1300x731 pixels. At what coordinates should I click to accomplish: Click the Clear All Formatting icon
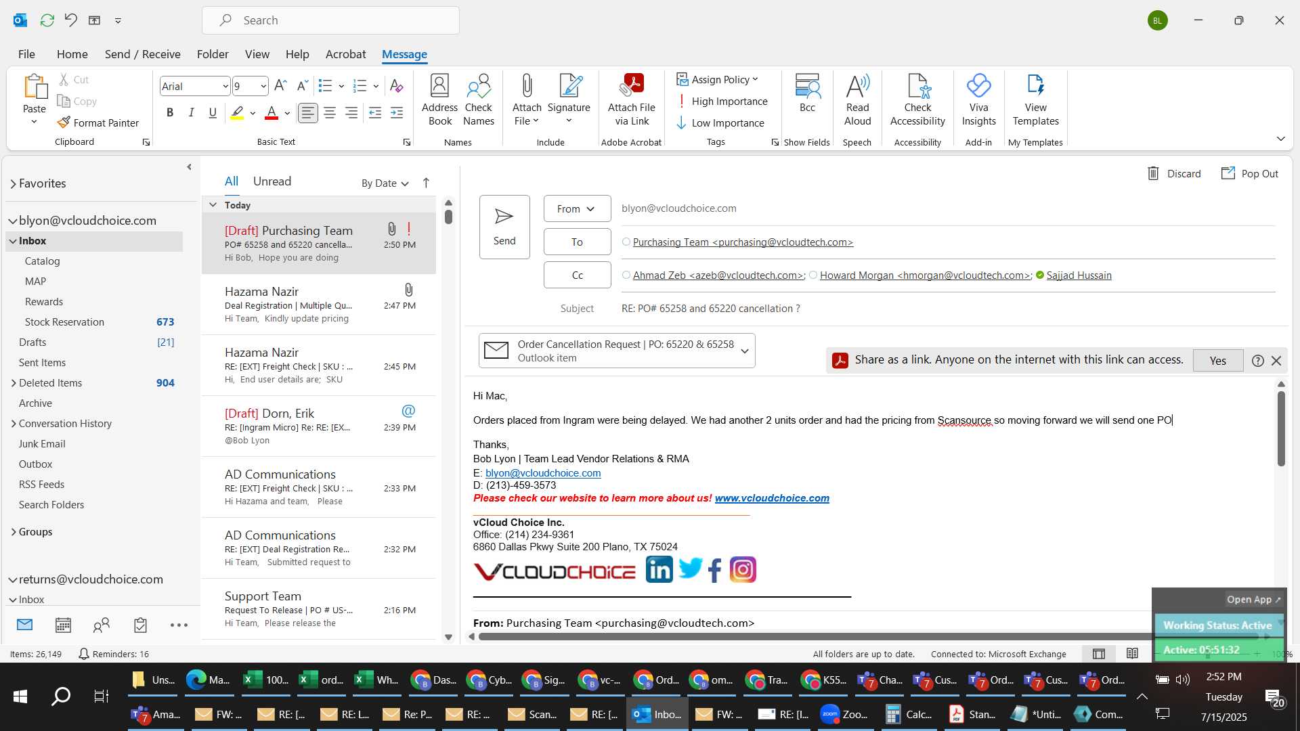tap(397, 86)
